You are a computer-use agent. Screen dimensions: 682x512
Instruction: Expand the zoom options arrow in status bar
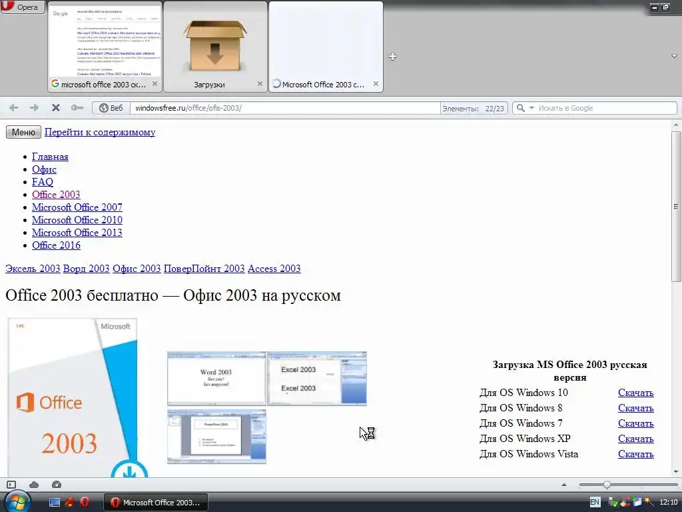pos(564,485)
